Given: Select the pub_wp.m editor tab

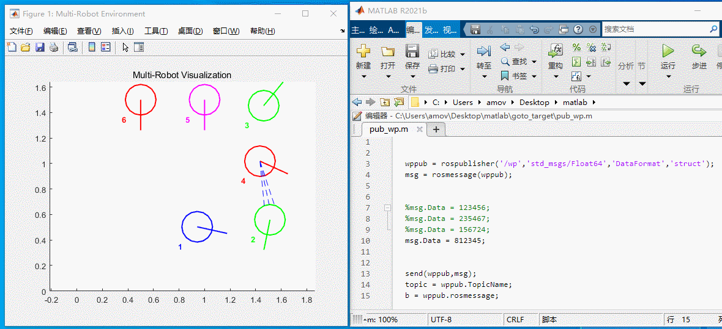Looking at the screenshot, I should [x=389, y=129].
